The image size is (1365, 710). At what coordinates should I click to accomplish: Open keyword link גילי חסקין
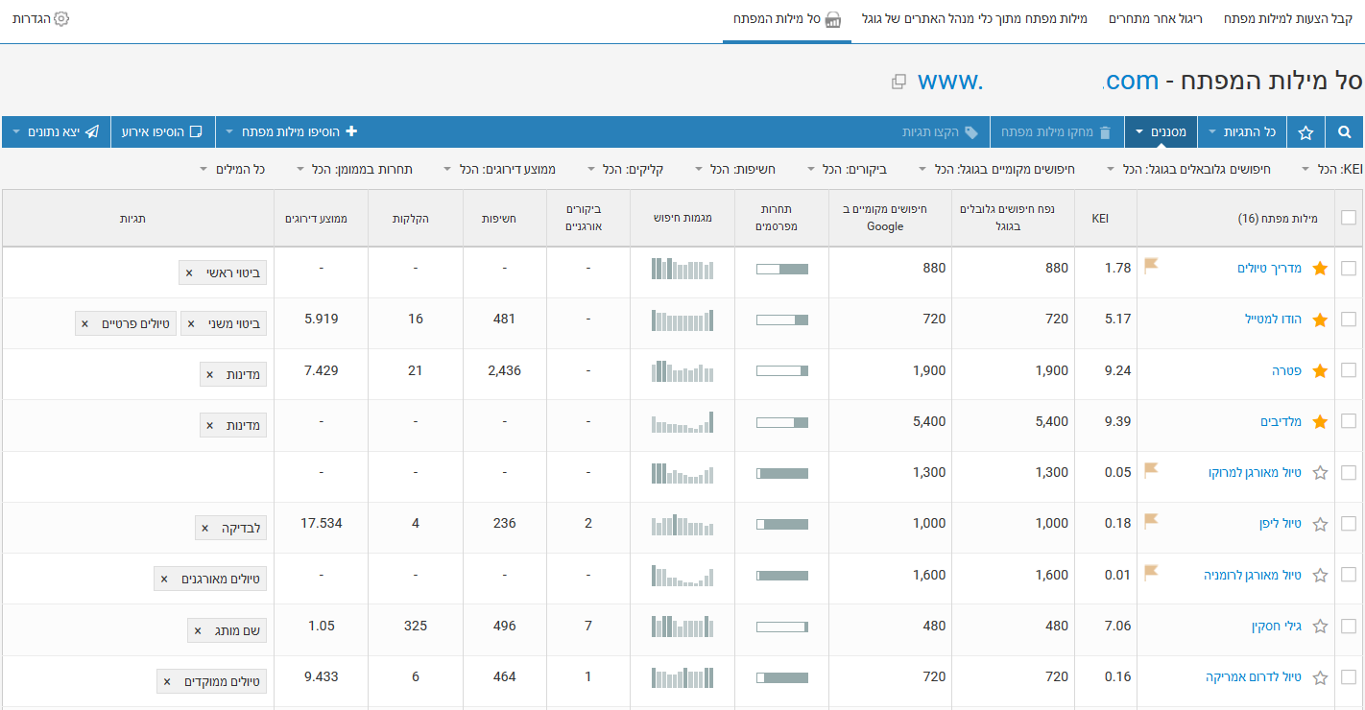(1276, 627)
